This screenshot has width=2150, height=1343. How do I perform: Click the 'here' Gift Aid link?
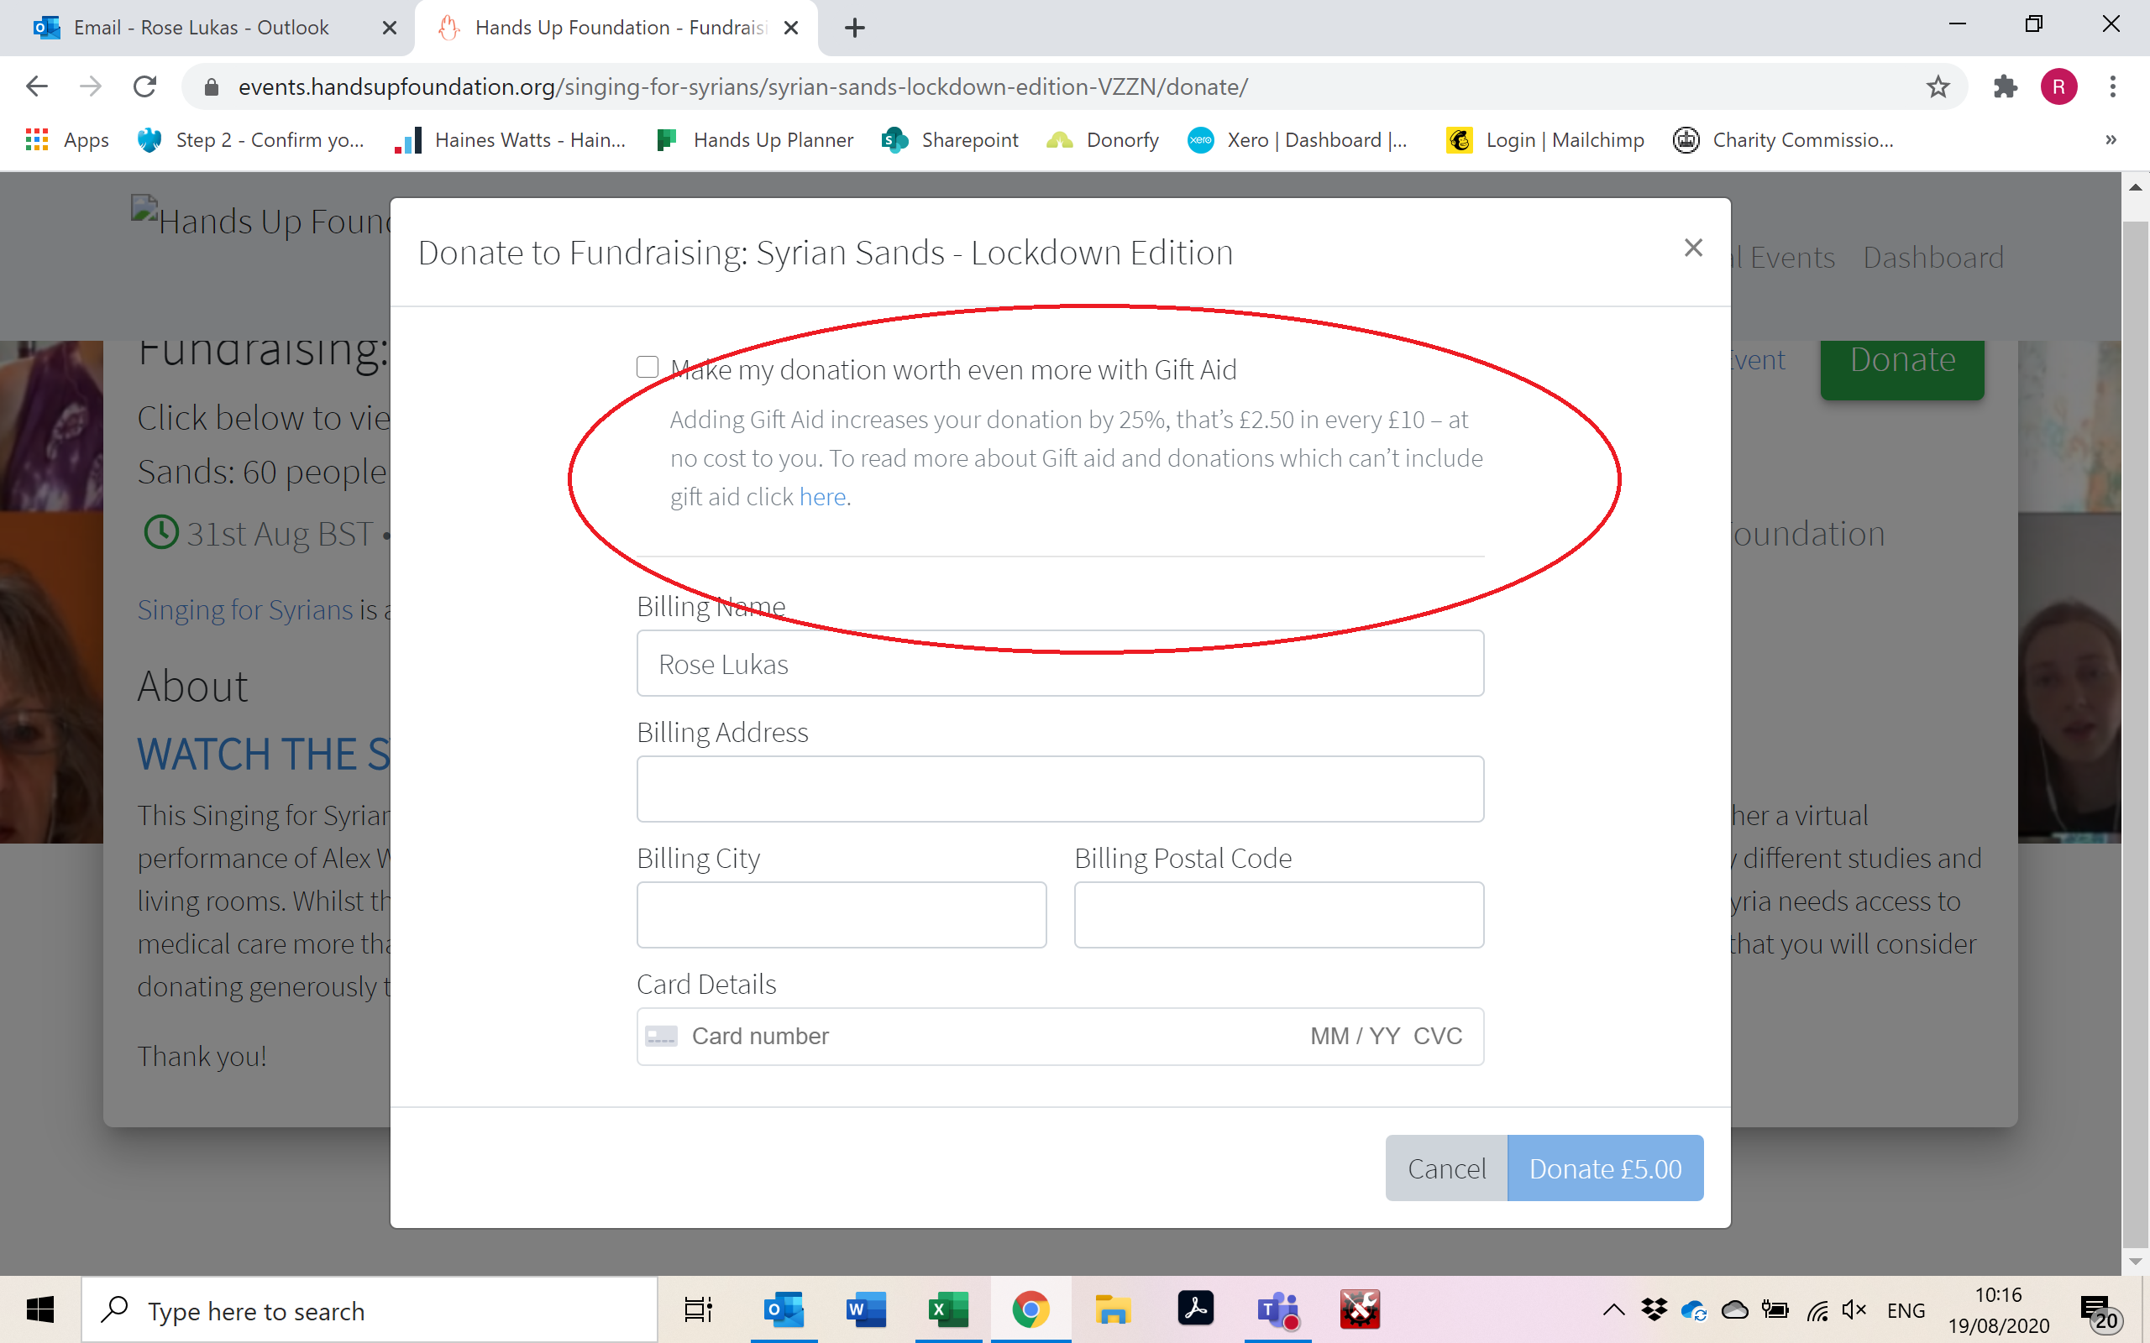[822, 497]
